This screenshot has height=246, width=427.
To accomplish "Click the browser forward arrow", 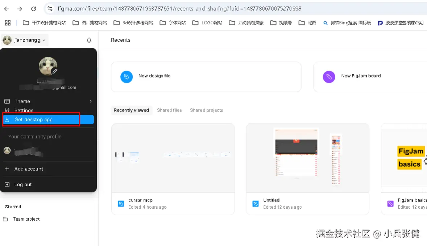I will coord(20,9).
